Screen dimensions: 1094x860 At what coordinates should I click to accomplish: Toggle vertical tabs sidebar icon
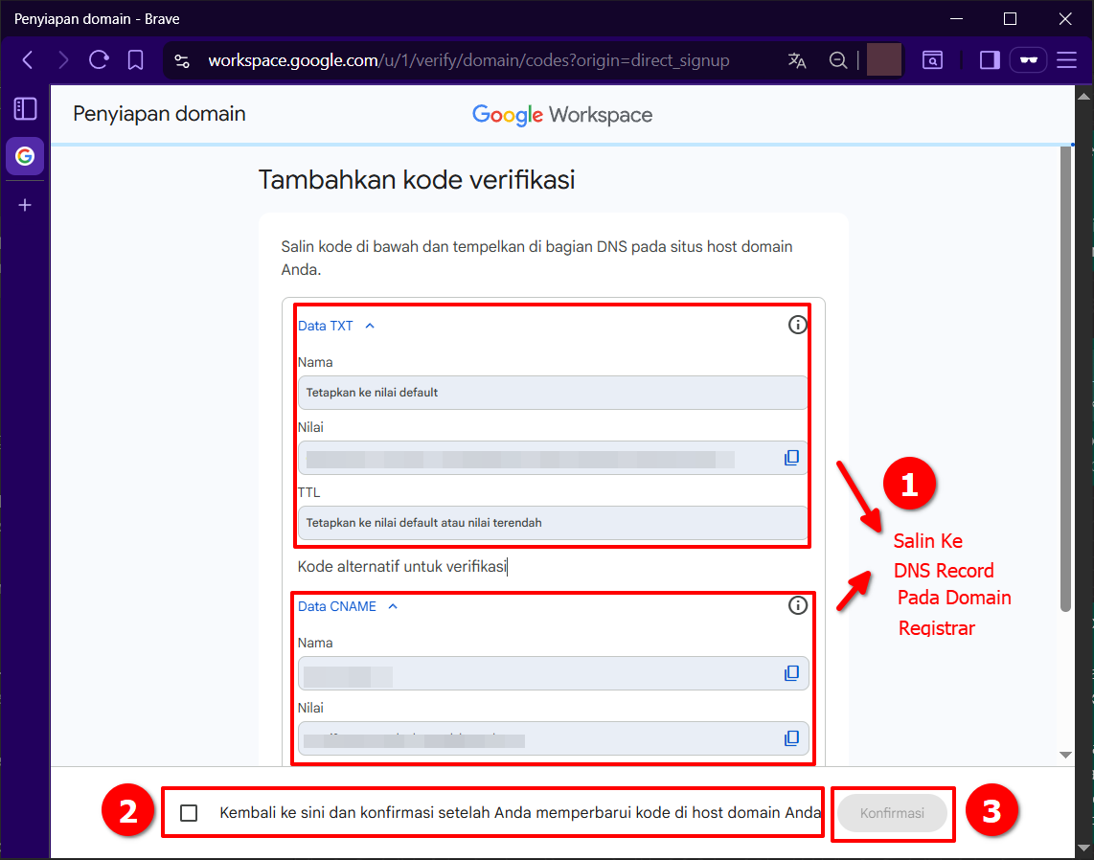pos(25,109)
